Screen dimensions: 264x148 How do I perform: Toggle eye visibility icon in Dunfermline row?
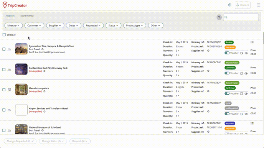pyautogui.click(x=246, y=74)
